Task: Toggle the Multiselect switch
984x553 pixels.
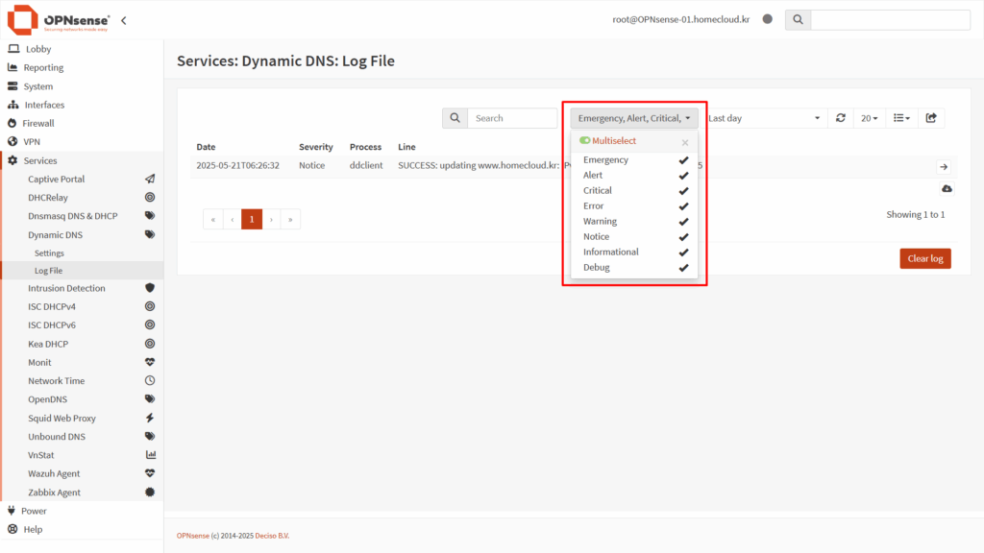Action: (x=585, y=141)
